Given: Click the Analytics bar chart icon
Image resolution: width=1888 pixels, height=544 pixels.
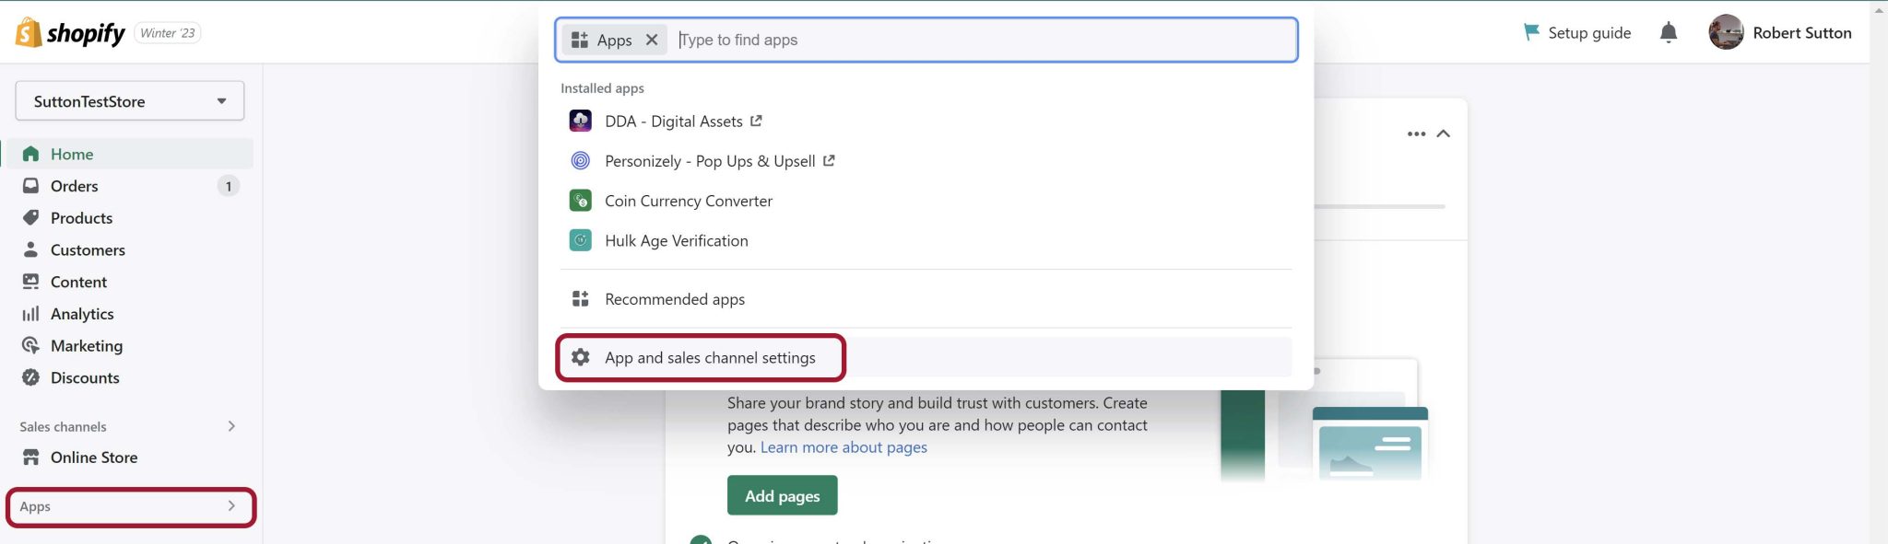Looking at the screenshot, I should [30, 314].
